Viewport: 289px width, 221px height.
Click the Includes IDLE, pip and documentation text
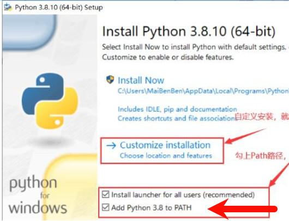pos(177,109)
